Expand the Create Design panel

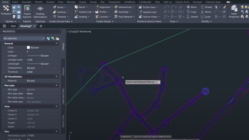105,21
